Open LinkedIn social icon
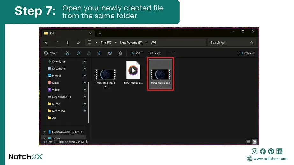Screen dimensions: 294x165 pyautogui.click(x=279, y=151)
